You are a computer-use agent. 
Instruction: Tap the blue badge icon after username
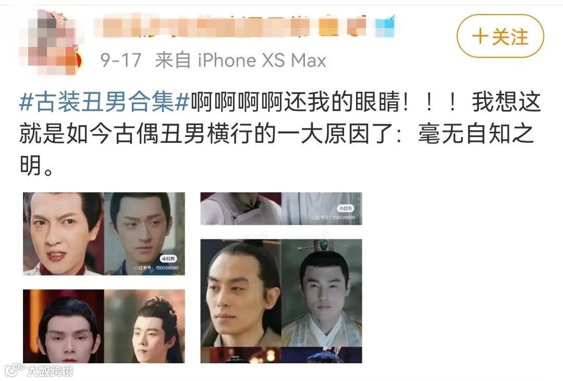[385, 27]
